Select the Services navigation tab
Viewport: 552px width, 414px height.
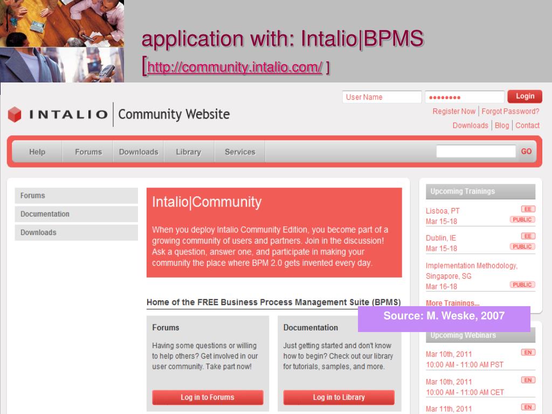click(240, 151)
